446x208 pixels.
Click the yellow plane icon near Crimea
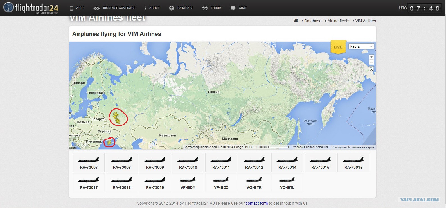tap(109, 143)
